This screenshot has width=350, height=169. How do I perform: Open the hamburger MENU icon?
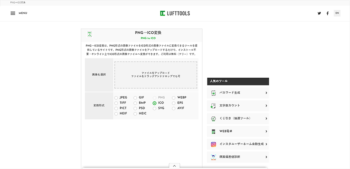(x=13, y=13)
